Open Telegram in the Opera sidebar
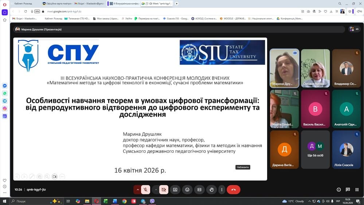The width and height of the screenshot is (364, 205). (5, 101)
